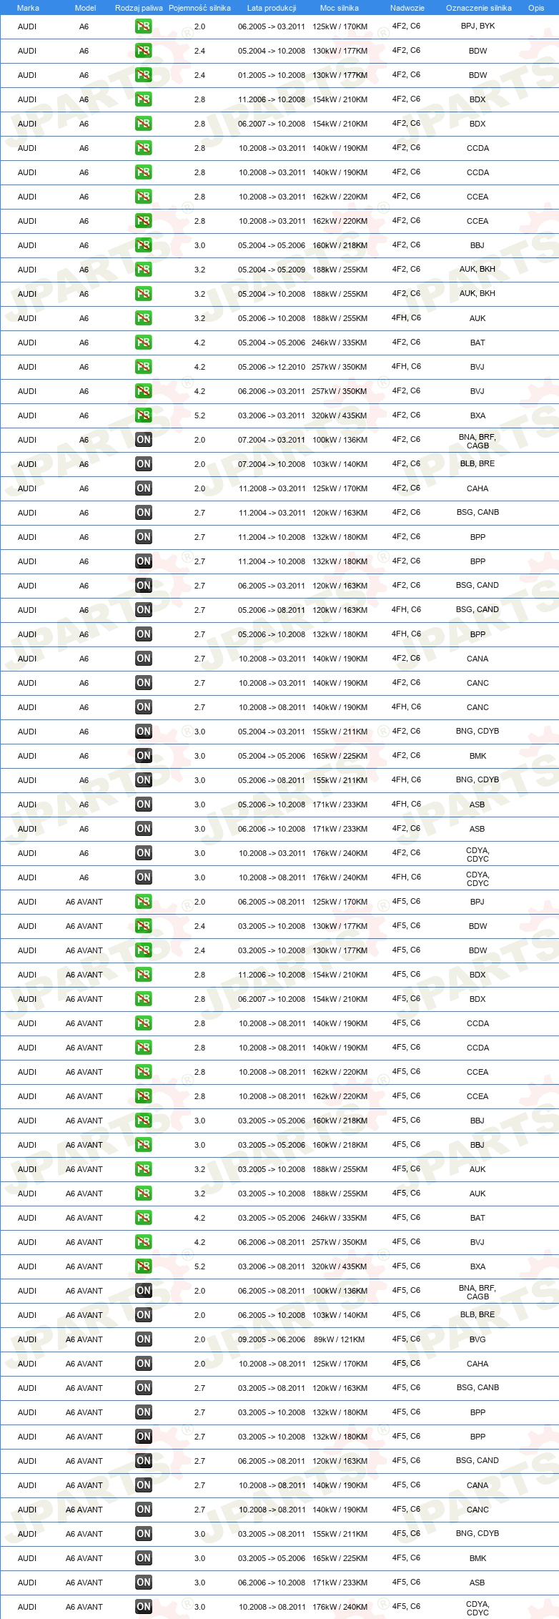Click the Rodzaj paliwa column header
Screen dimensions: 559x1619
coord(139,8)
